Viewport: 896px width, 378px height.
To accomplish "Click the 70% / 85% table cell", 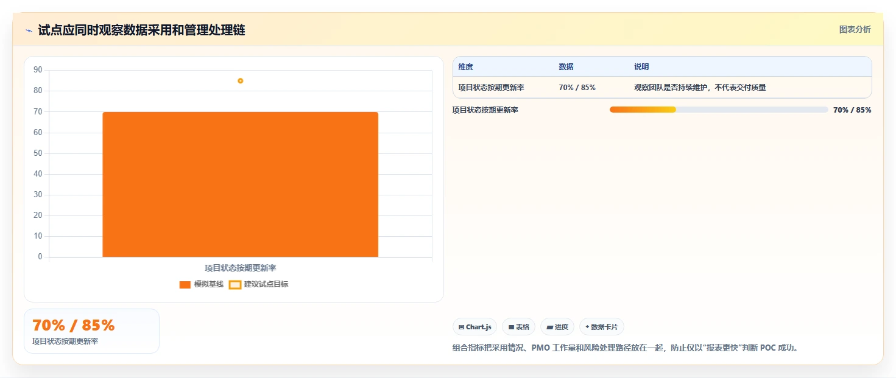I will point(577,88).
